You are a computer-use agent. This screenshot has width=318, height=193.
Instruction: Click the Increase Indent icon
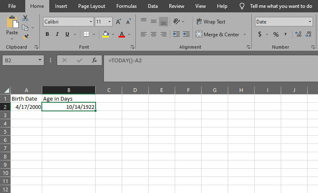(186, 34)
